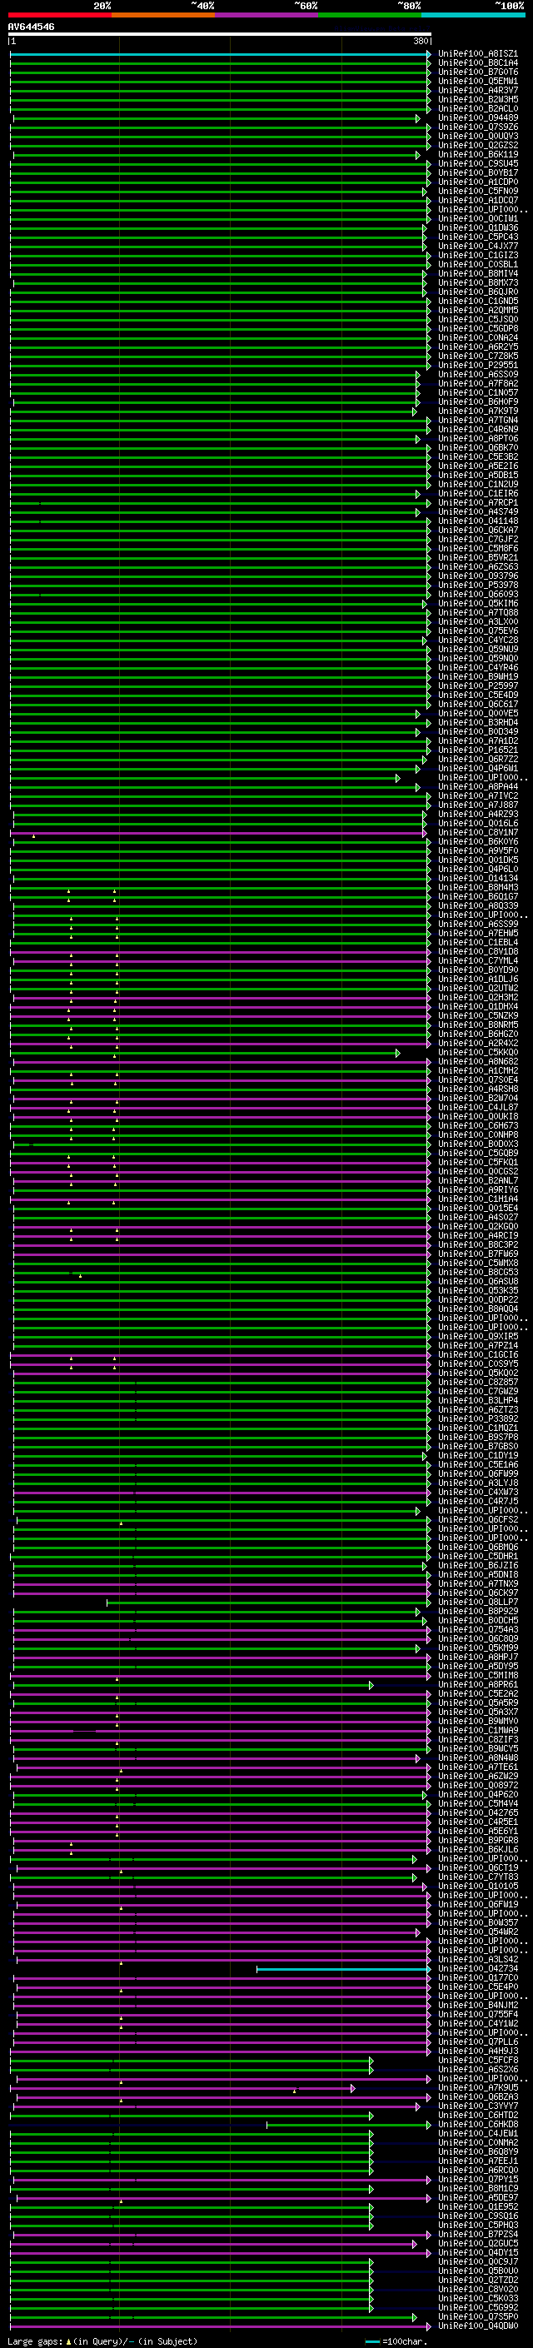Open hit UniRef100_B8MX73
The height and width of the screenshot is (2348, 533).
[477, 282]
